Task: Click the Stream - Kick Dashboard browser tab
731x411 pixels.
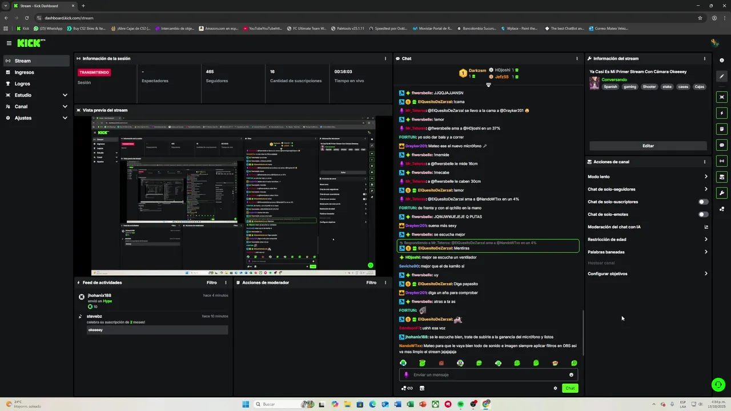Action: (x=43, y=6)
